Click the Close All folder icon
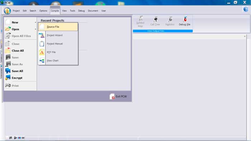The width and height of the screenshot is (251, 141). tap(8, 51)
